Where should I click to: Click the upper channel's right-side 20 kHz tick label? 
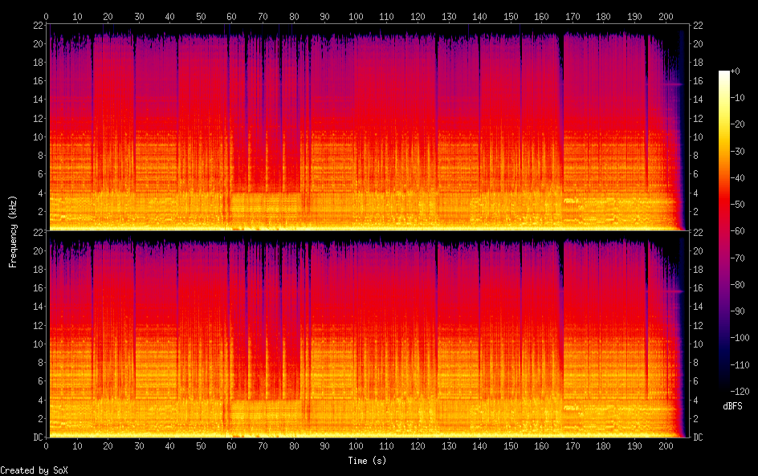[x=697, y=44]
